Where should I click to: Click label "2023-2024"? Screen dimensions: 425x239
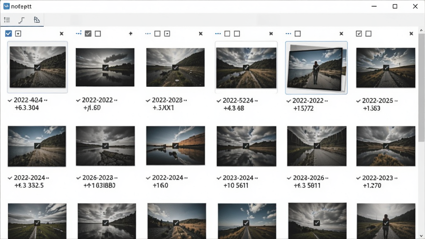tap(238, 178)
